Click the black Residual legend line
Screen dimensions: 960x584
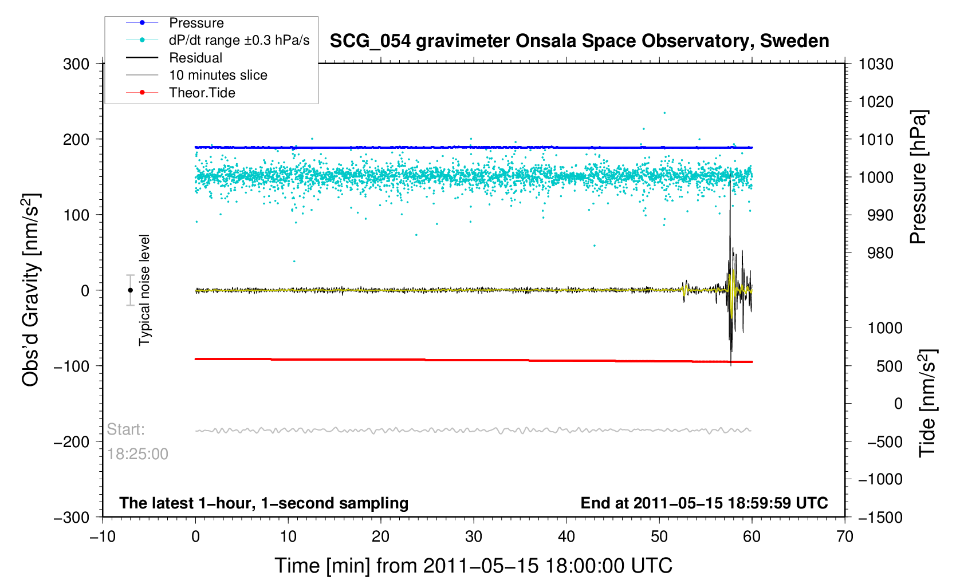[142, 58]
